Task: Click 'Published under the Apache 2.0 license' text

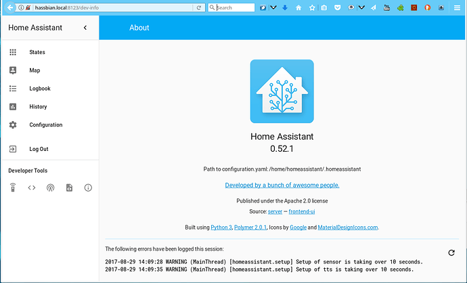Action: point(282,201)
